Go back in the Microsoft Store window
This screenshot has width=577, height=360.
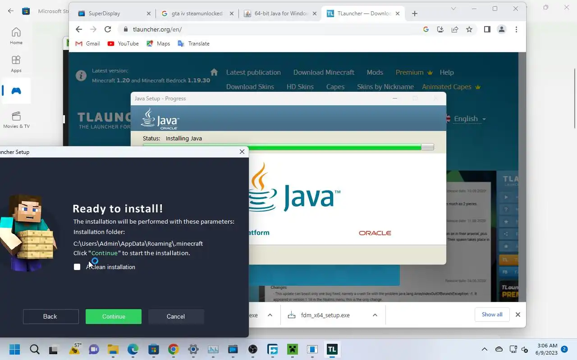point(11,11)
